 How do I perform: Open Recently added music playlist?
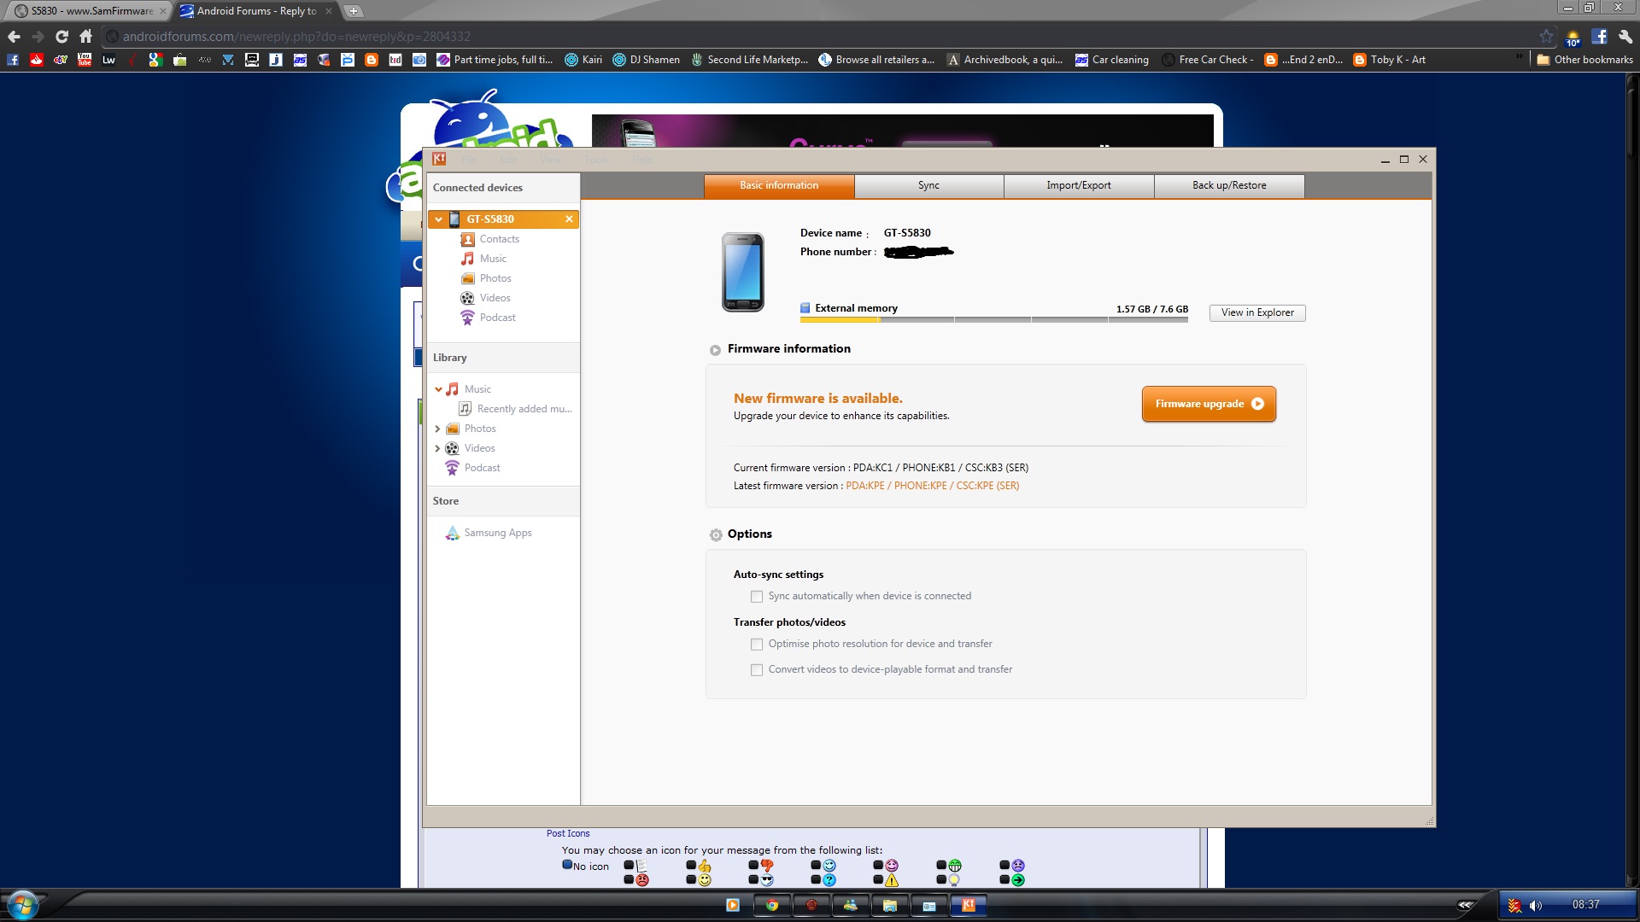pos(523,409)
